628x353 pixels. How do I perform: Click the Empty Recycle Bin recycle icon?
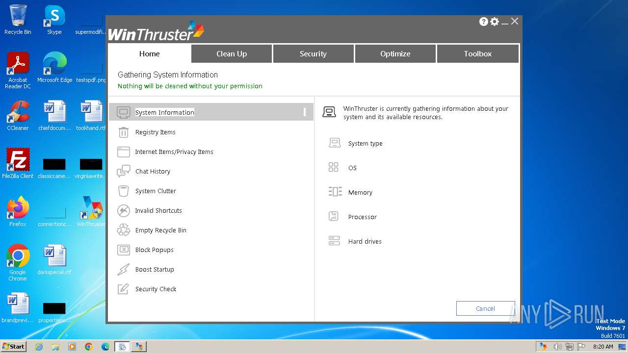click(x=124, y=230)
